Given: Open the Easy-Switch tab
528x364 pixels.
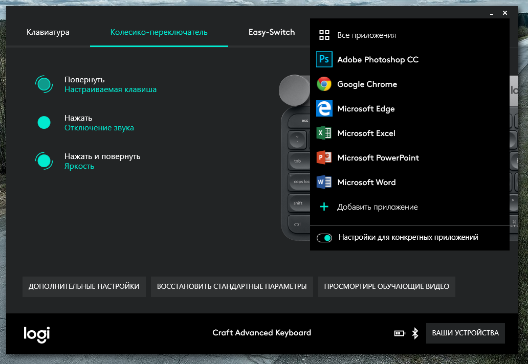Looking at the screenshot, I should point(271,32).
